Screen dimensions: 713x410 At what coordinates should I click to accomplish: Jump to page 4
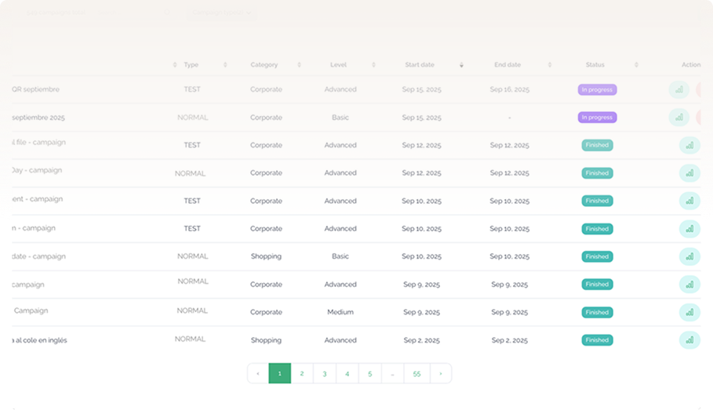point(347,374)
